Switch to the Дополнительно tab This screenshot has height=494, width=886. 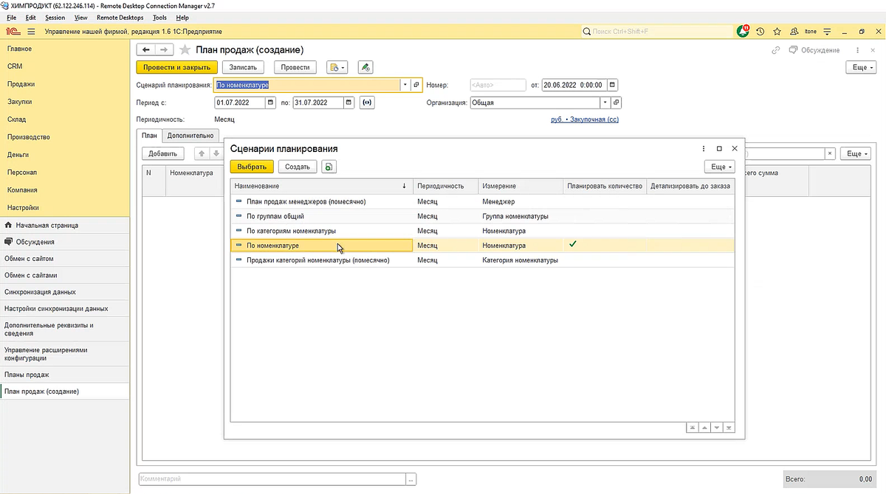(190, 135)
